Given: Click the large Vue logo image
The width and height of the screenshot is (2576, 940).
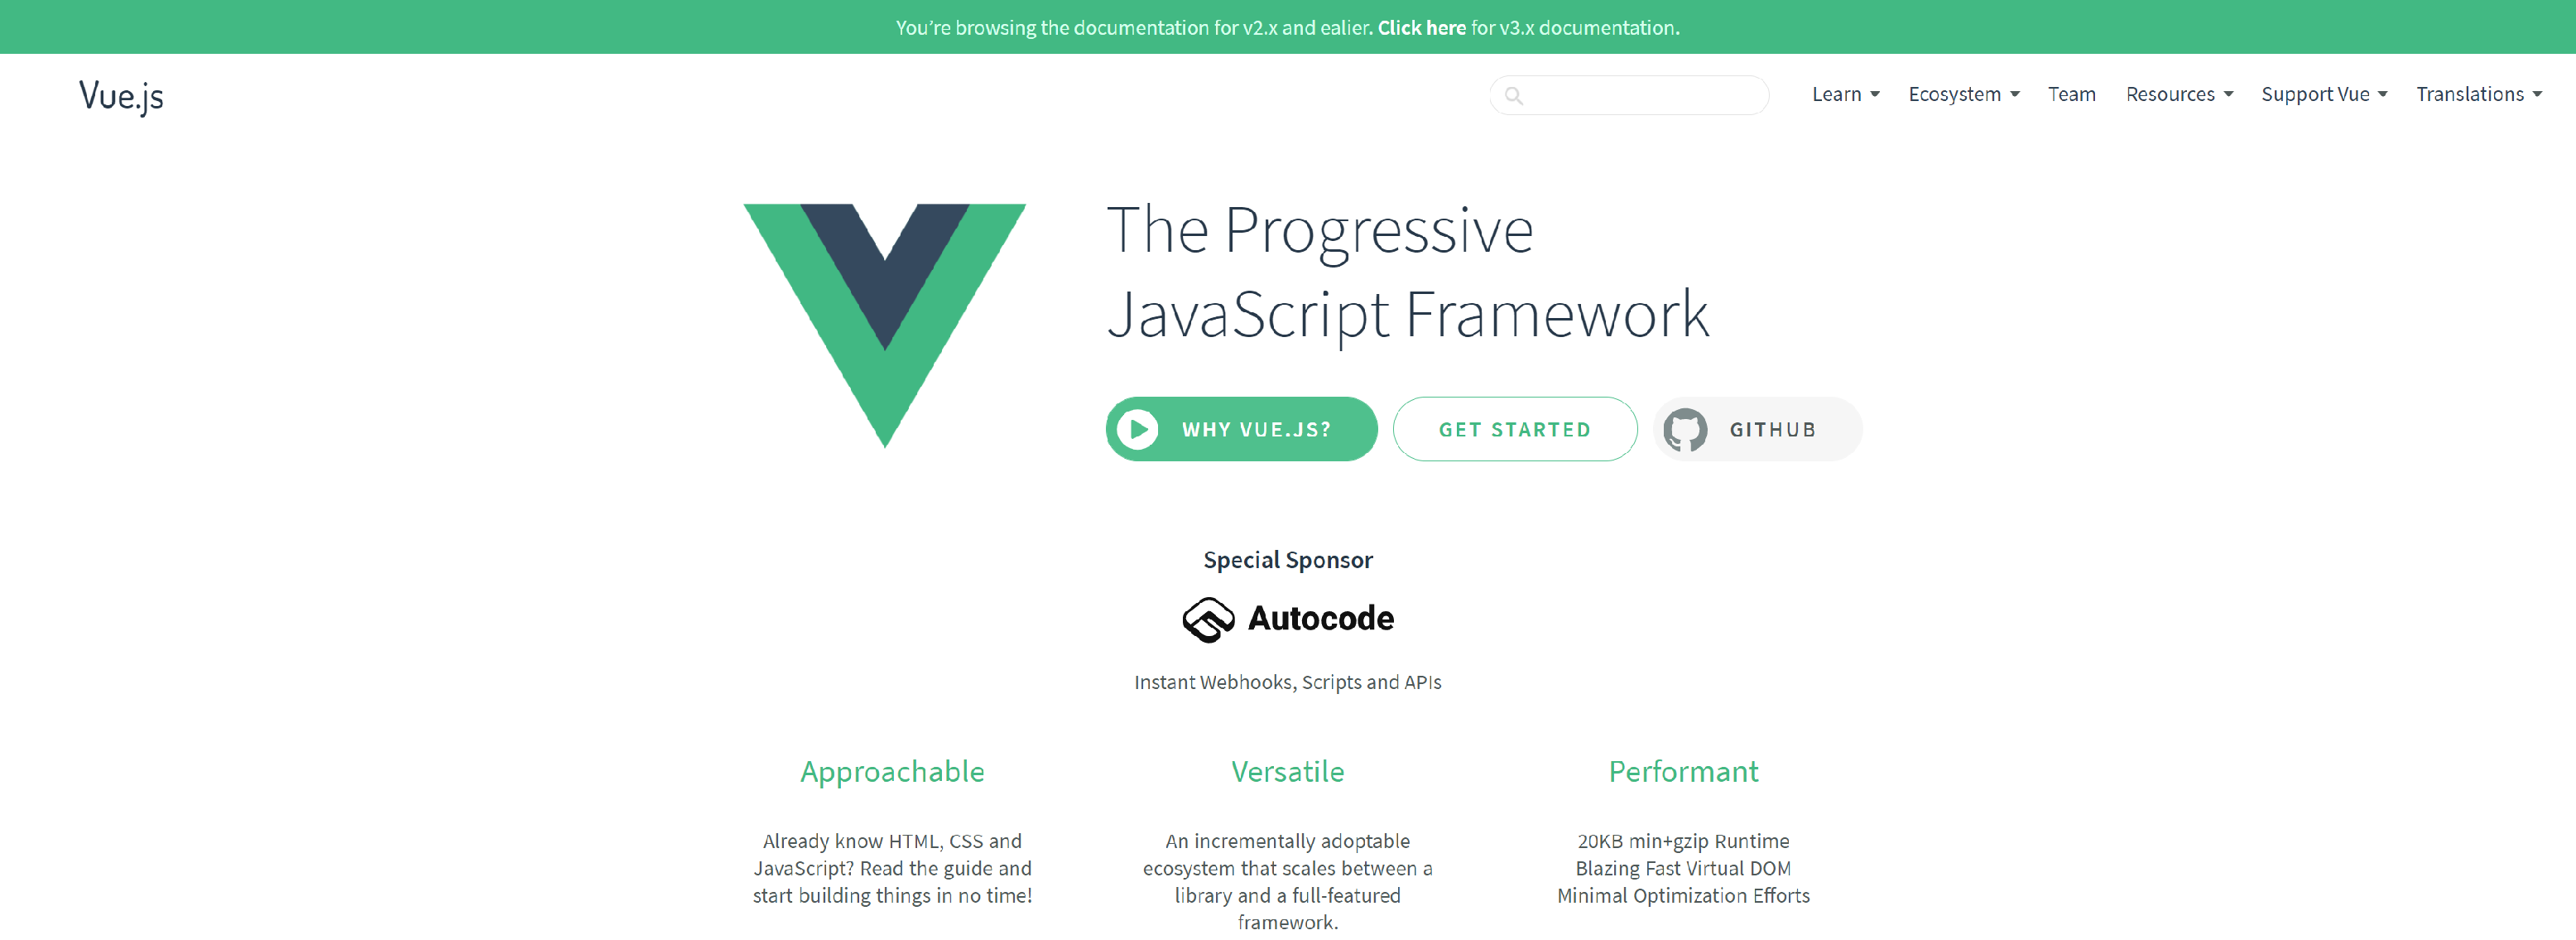Looking at the screenshot, I should (884, 325).
